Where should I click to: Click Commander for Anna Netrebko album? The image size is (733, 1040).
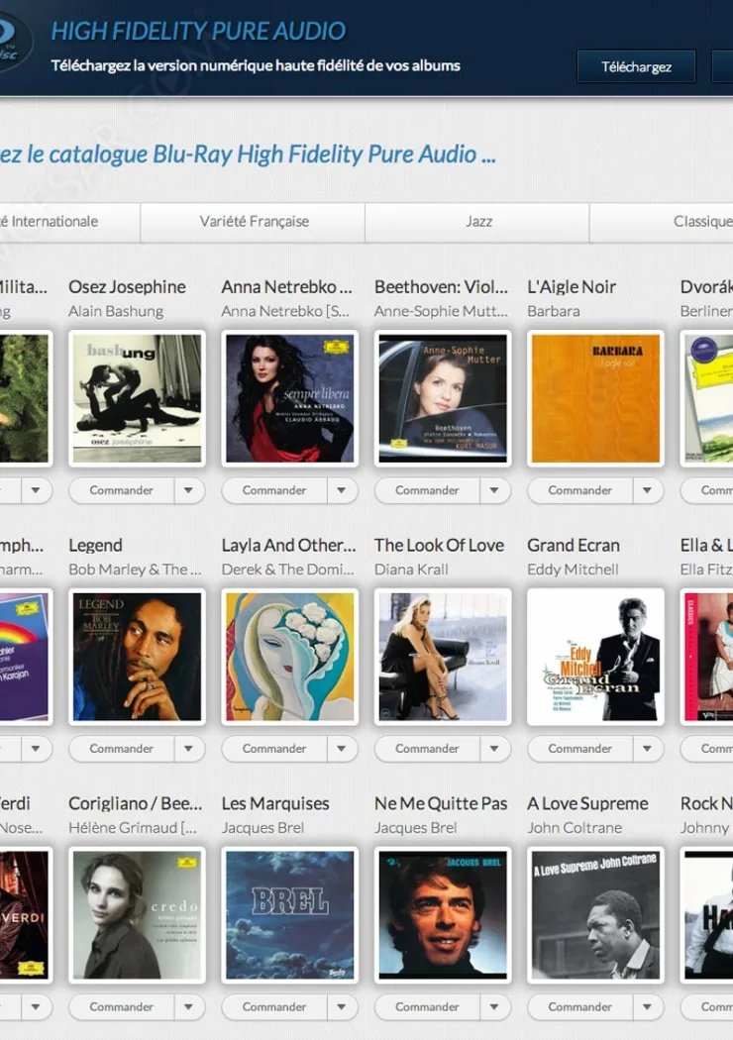click(x=274, y=490)
